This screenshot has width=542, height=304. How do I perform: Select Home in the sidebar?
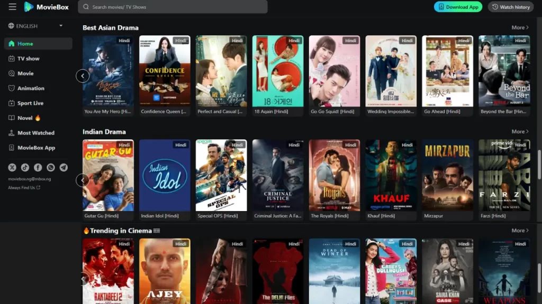38,43
